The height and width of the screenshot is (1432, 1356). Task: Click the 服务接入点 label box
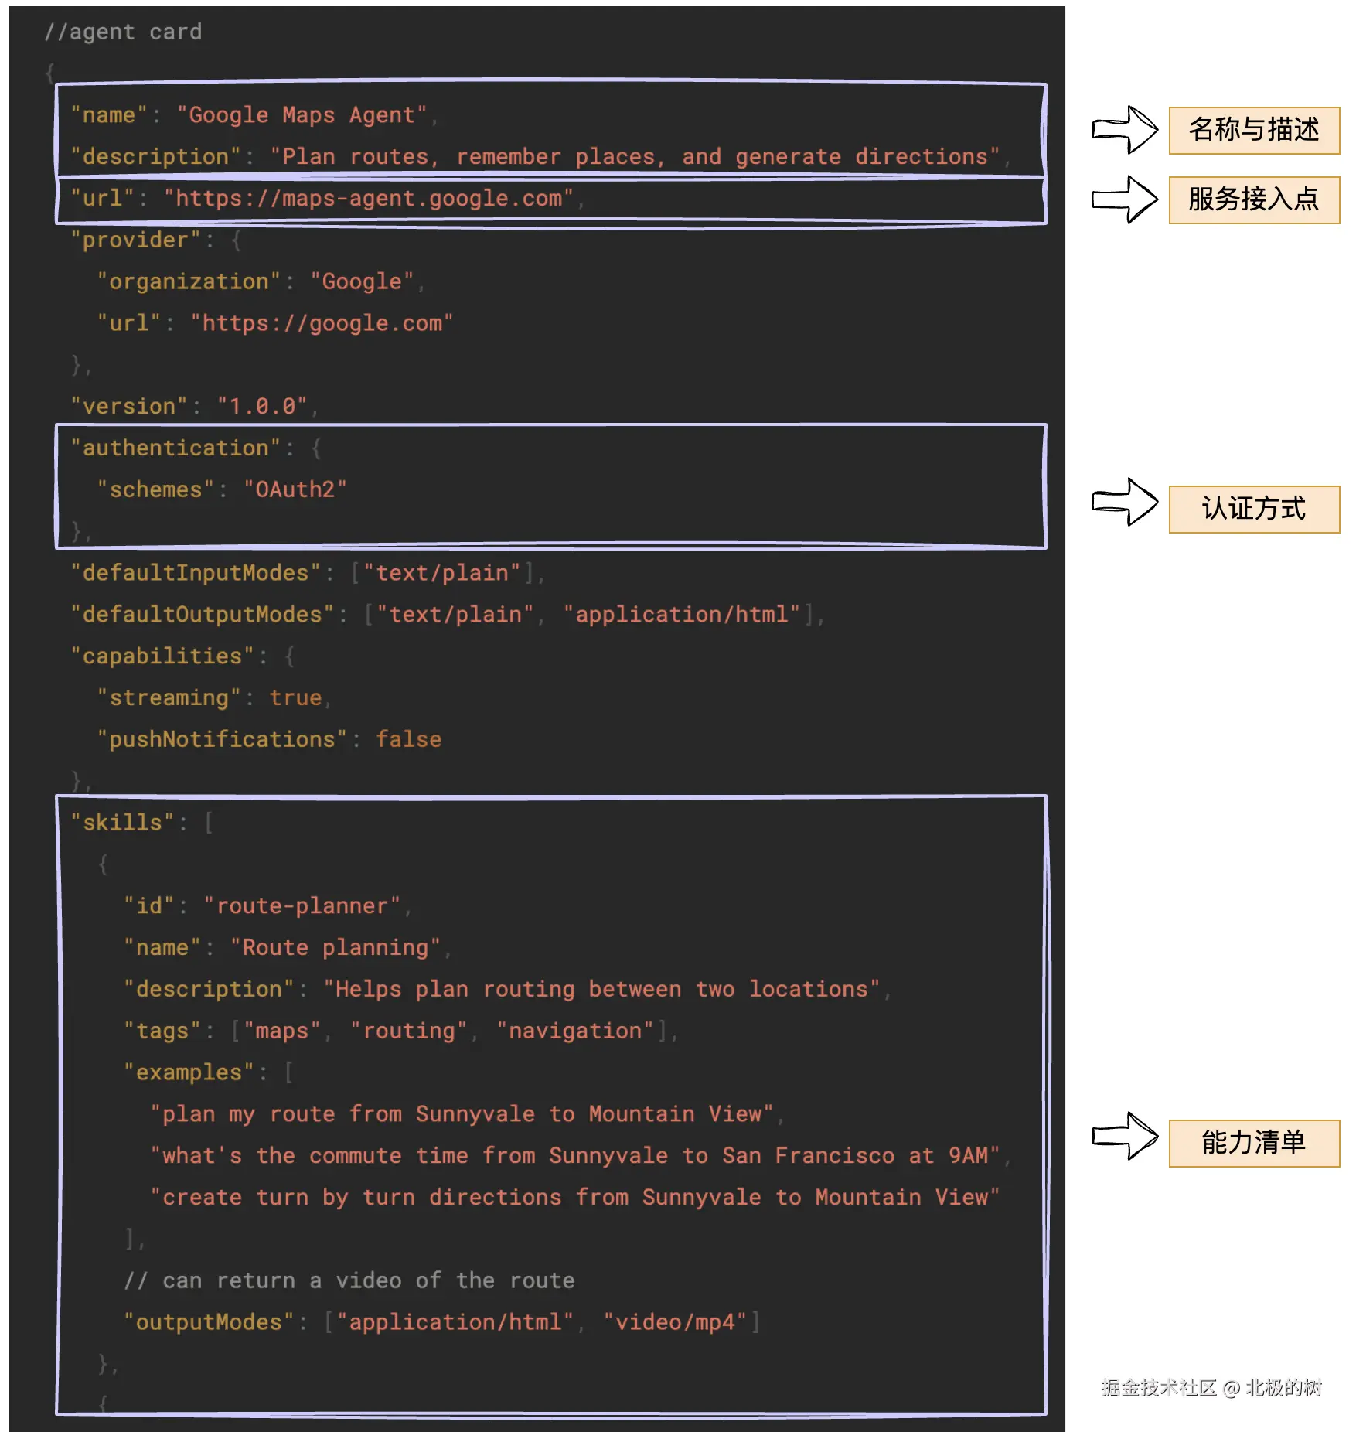1253,199
